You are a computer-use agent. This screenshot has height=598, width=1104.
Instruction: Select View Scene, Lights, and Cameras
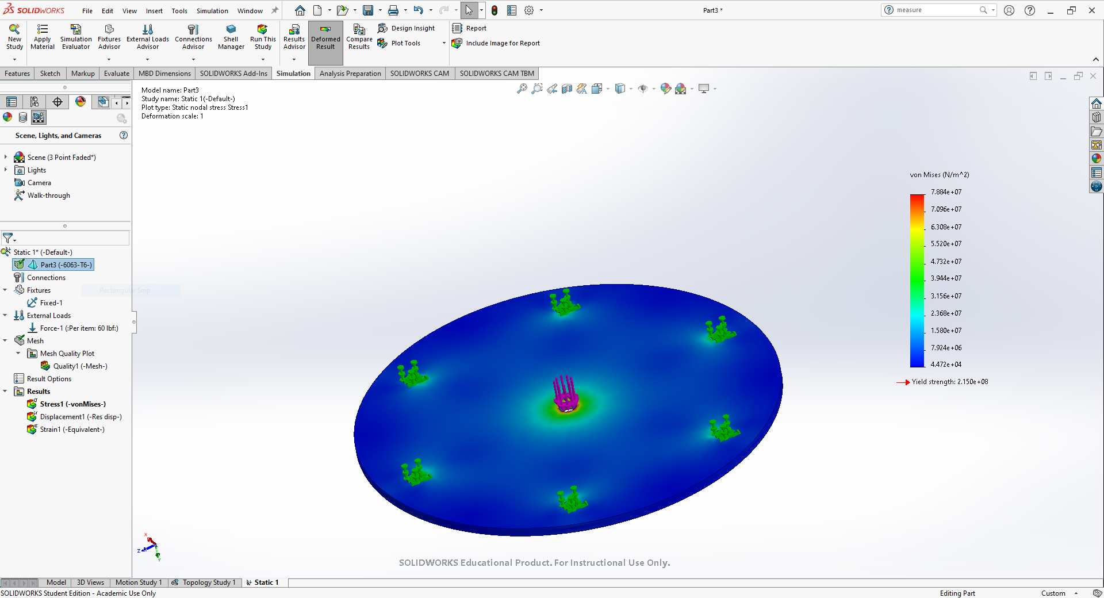click(39, 117)
